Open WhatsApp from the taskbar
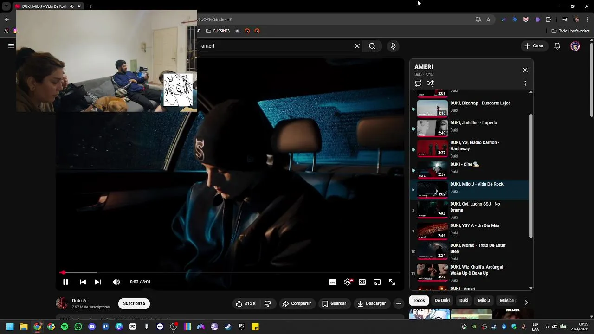Viewport: 594px width, 334px height. pos(78,327)
